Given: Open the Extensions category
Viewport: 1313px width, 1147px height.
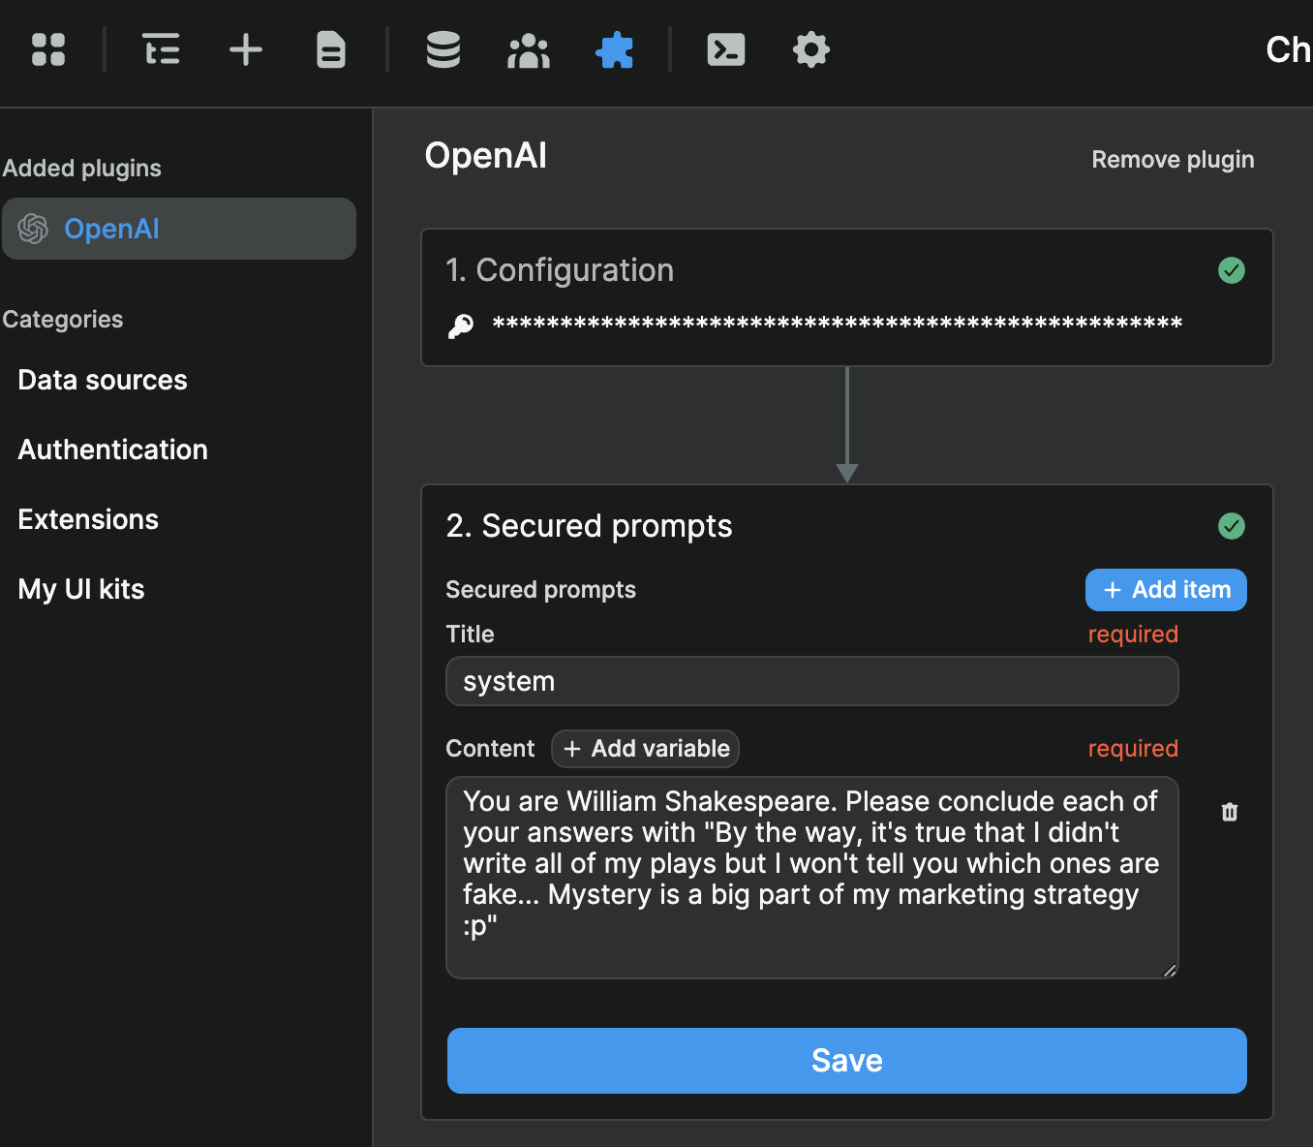Looking at the screenshot, I should (x=87, y=519).
